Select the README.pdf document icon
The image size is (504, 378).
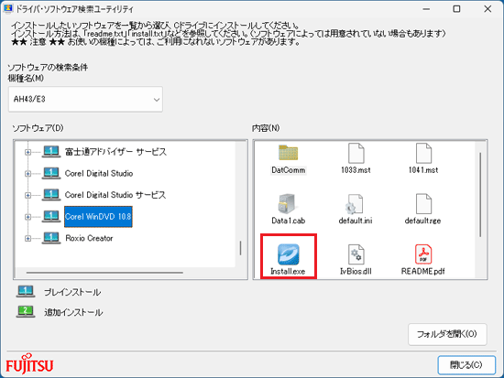point(423,254)
